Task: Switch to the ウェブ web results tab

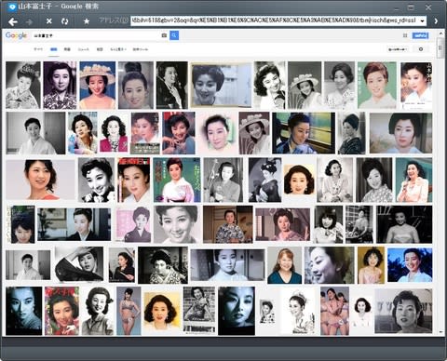Action: pyautogui.click(x=38, y=49)
